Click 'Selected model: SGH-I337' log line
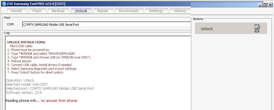Screen dimensions: 274x110 coord(27,85)
